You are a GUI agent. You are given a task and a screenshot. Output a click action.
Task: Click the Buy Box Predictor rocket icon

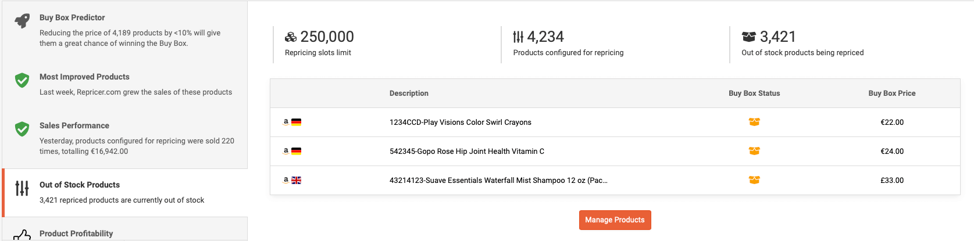coord(22,21)
